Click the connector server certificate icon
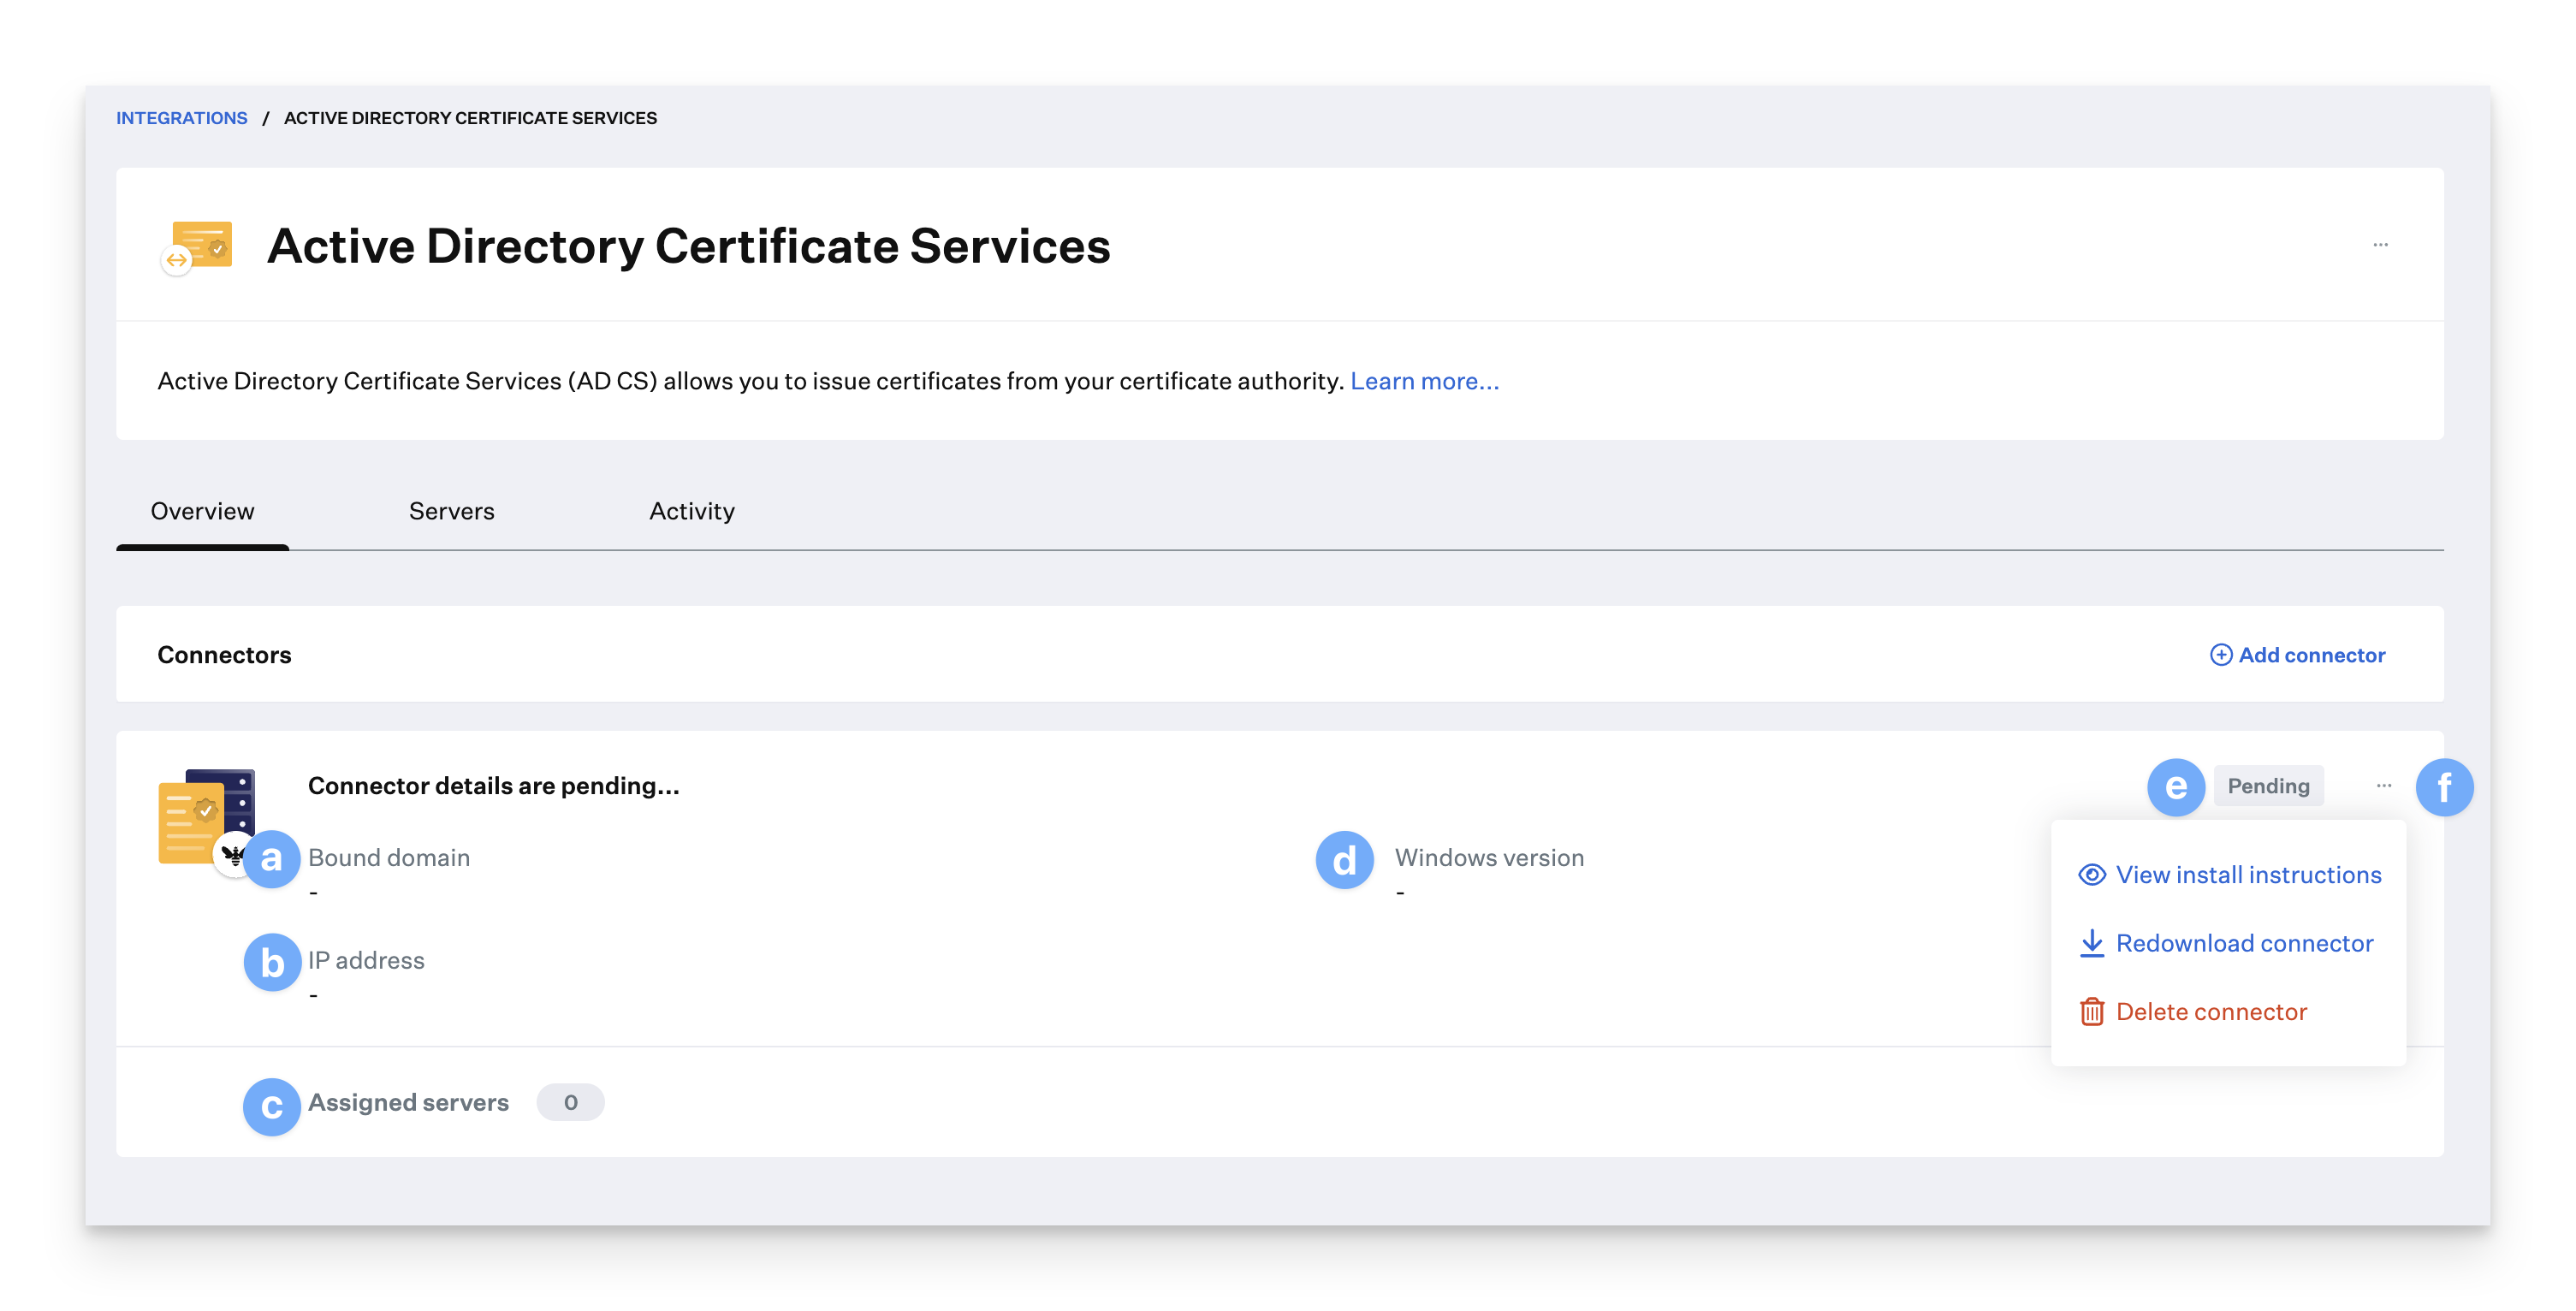Image resolution: width=2576 pixels, height=1311 pixels. point(207,816)
